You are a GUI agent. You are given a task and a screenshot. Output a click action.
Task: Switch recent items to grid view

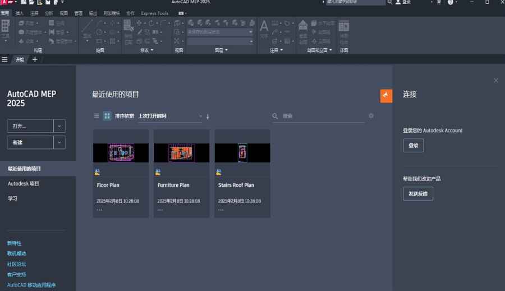[x=107, y=116]
